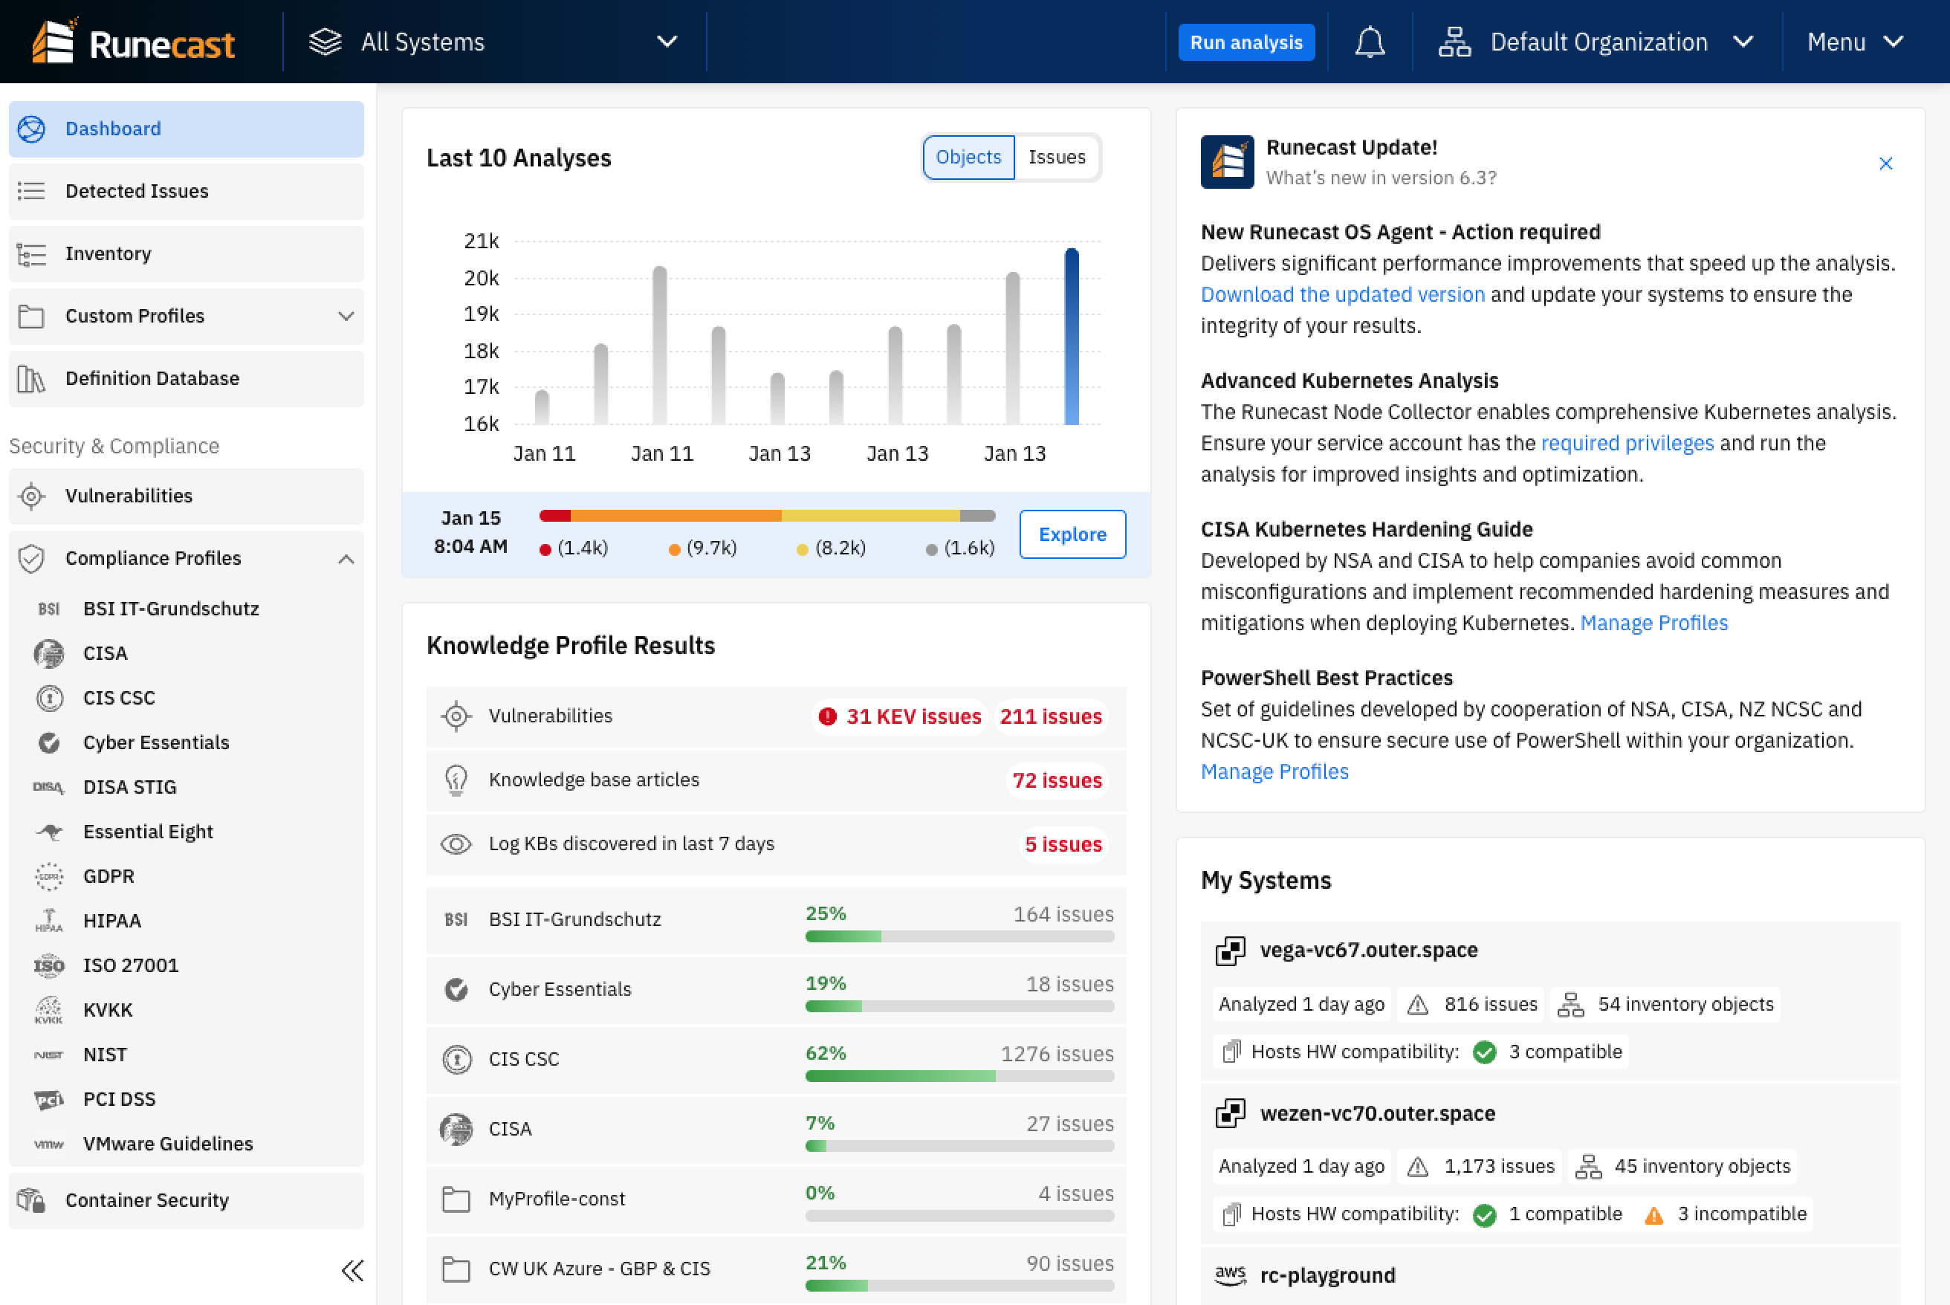Switch the analyses chart to Objects view
This screenshot has height=1305, width=1950.
coord(968,157)
